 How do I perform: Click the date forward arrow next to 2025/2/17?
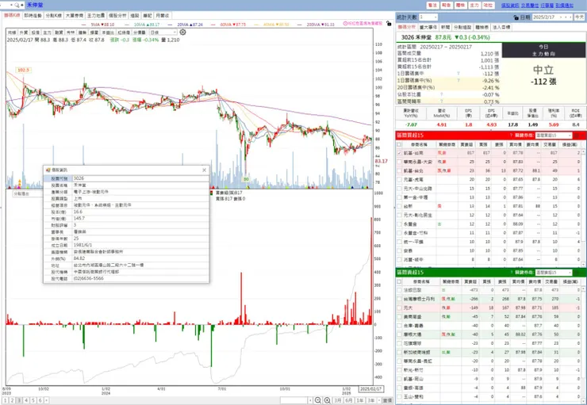pyautogui.click(x=571, y=17)
